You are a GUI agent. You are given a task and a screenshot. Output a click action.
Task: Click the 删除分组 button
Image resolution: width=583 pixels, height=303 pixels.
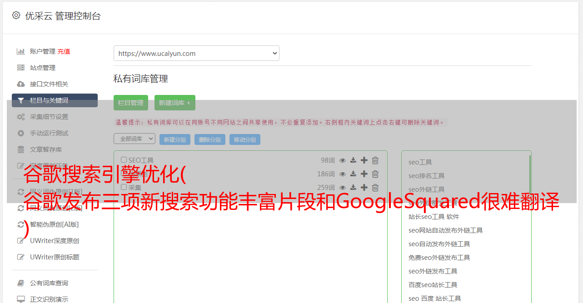coord(210,139)
